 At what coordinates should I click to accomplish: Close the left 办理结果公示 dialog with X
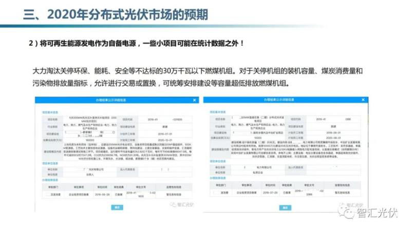point(194,101)
